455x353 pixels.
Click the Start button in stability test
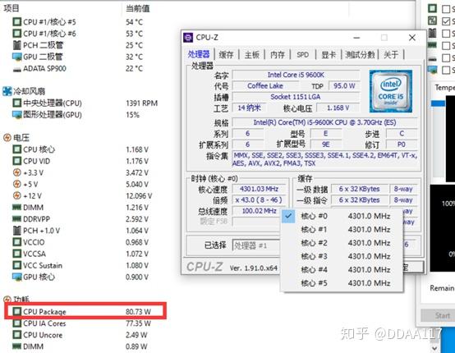pyautogui.click(x=438, y=315)
